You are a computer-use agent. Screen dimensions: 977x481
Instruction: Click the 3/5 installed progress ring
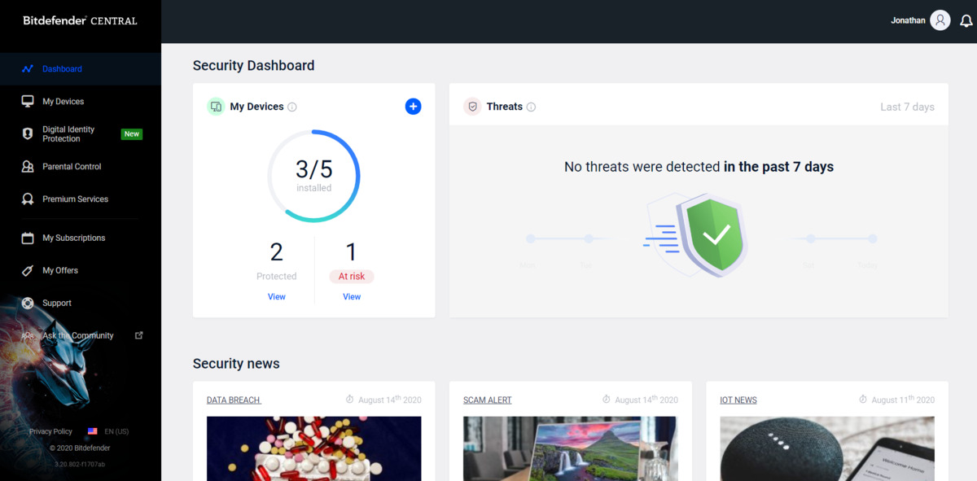coord(313,176)
